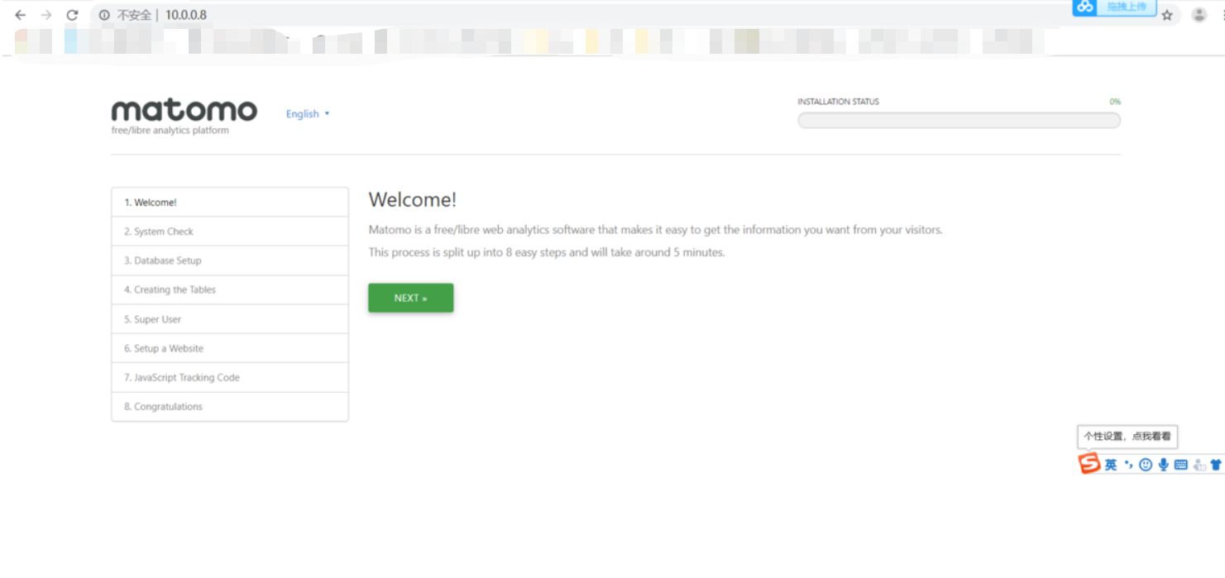Open the browser profile avatar icon

[1199, 15]
